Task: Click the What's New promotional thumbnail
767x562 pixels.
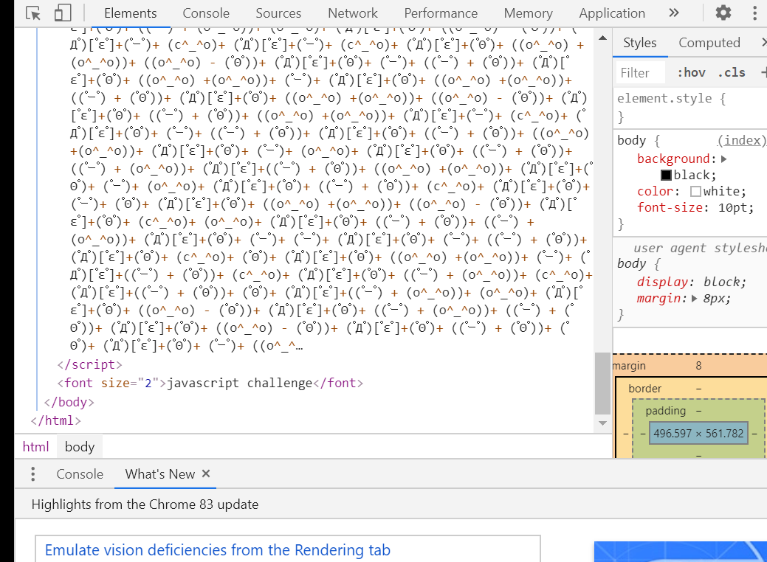Action: pyautogui.click(x=680, y=552)
